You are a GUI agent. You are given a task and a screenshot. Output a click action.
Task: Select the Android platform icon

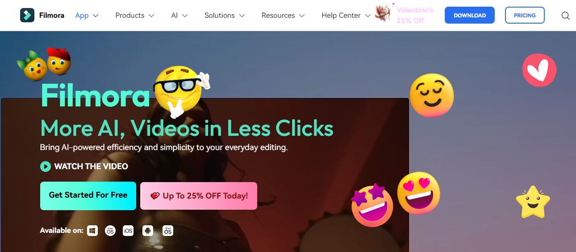pos(148,231)
